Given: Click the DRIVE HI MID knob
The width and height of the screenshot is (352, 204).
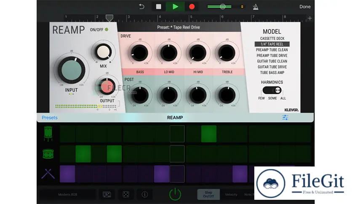Looking at the screenshot, I should click(x=198, y=53).
